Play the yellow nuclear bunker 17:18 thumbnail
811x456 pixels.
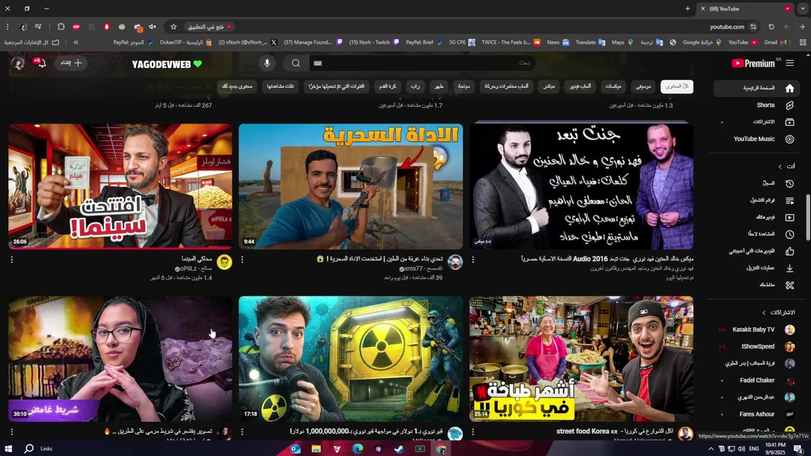tap(350, 358)
